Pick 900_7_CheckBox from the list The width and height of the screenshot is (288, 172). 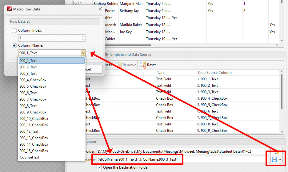pos(52,99)
